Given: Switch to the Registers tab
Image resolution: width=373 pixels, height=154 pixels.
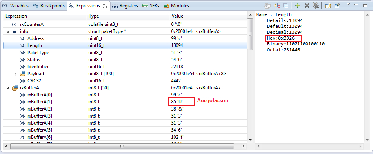Looking at the screenshot, I should point(125,6).
